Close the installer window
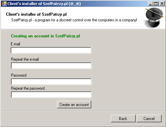 162,4
